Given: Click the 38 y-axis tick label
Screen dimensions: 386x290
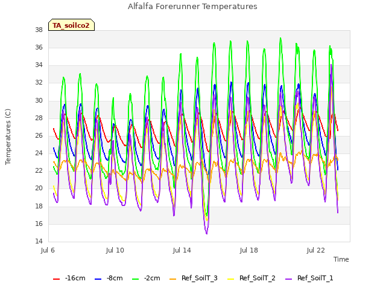Looking at the screenshot, I should tap(39, 30).
